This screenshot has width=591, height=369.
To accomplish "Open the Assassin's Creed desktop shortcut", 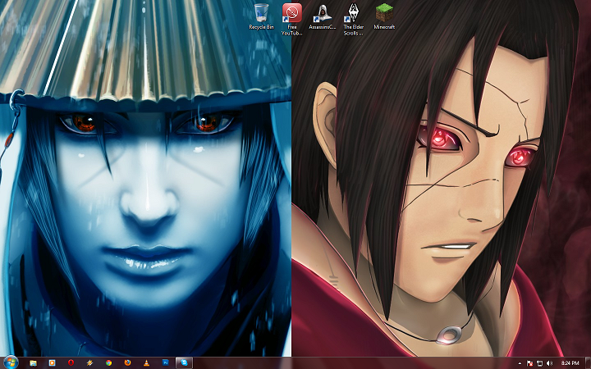I will pyautogui.click(x=323, y=13).
